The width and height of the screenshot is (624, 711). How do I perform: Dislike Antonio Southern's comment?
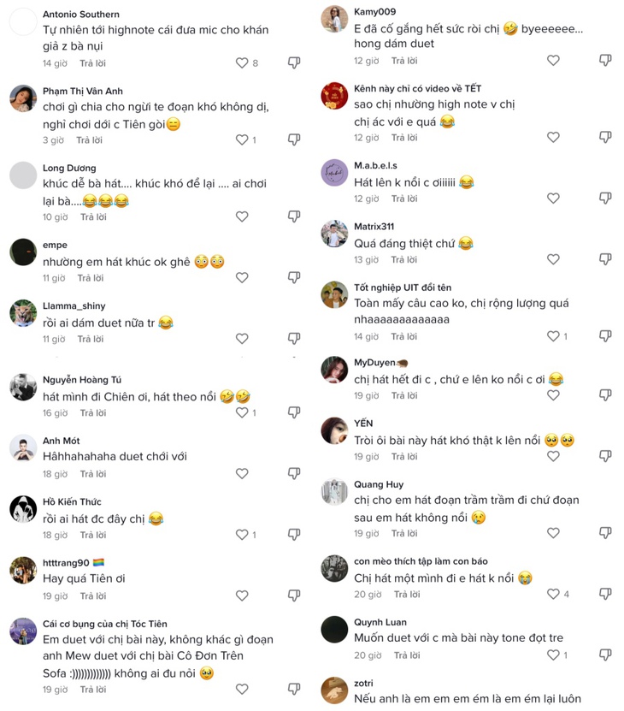[294, 62]
